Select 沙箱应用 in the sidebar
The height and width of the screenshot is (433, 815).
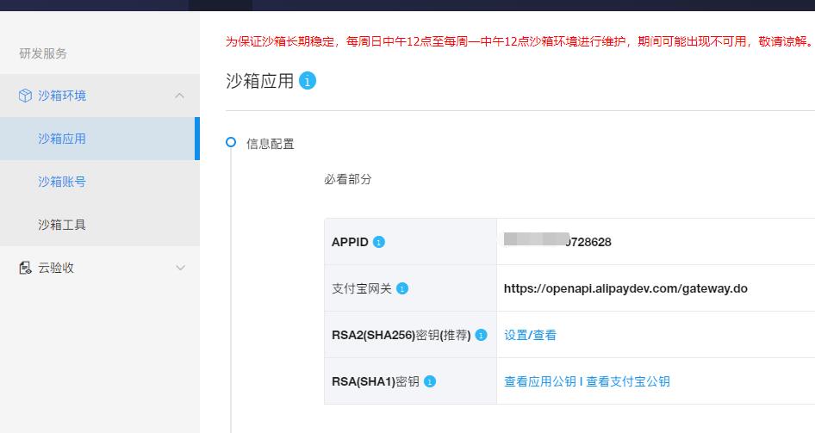pyautogui.click(x=100, y=139)
